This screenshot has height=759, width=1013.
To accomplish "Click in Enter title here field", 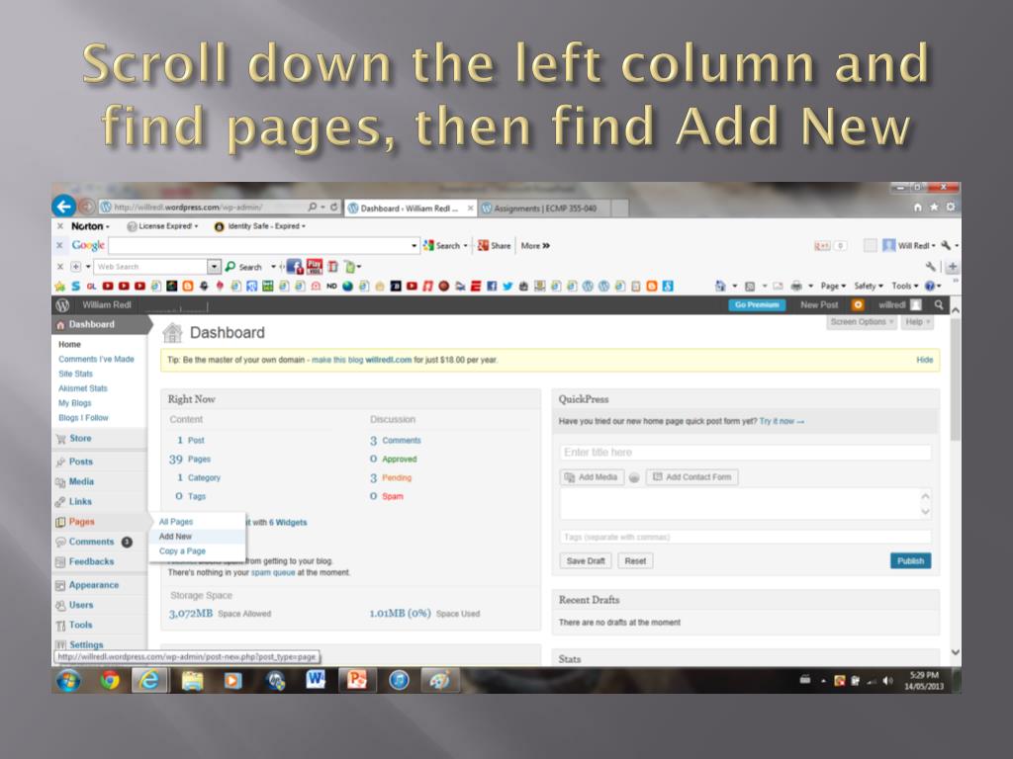I will tap(746, 453).
